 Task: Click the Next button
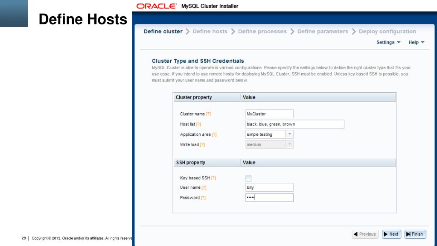point(391,234)
